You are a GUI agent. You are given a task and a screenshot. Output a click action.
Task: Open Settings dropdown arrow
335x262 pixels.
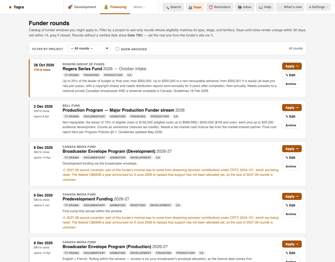(x=327, y=7)
